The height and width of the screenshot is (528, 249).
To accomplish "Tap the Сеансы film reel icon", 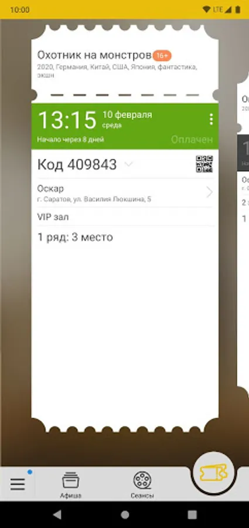I will [x=142, y=480].
